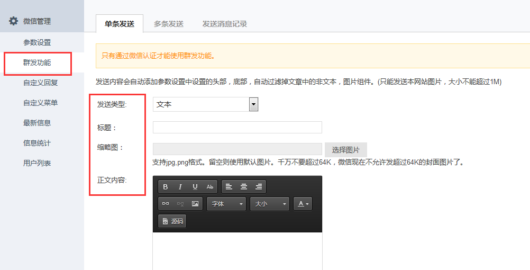The width and height of the screenshot is (530, 270).
Task: Insert an image in editor
Action: tap(195, 204)
